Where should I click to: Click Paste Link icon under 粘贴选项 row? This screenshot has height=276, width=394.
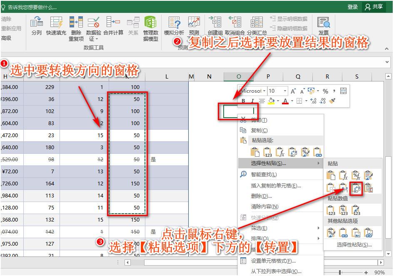pos(318,152)
